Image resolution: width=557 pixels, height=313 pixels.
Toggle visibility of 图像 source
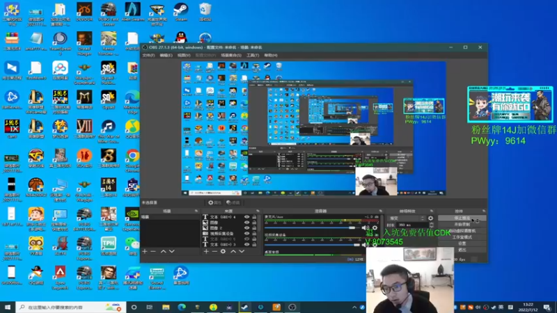(x=246, y=223)
